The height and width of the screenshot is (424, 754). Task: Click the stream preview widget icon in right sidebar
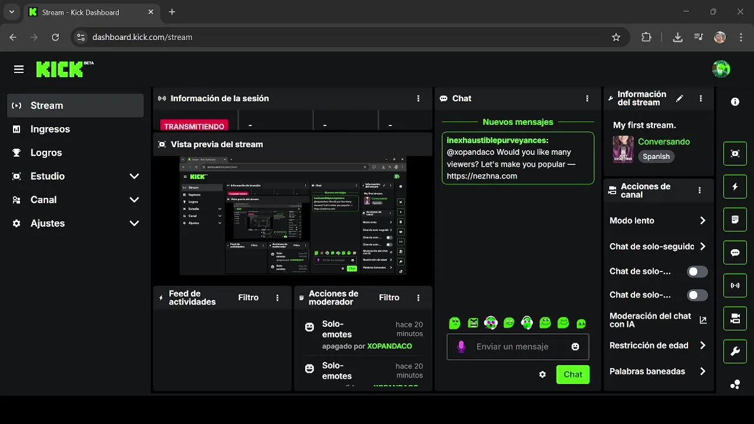click(735, 154)
